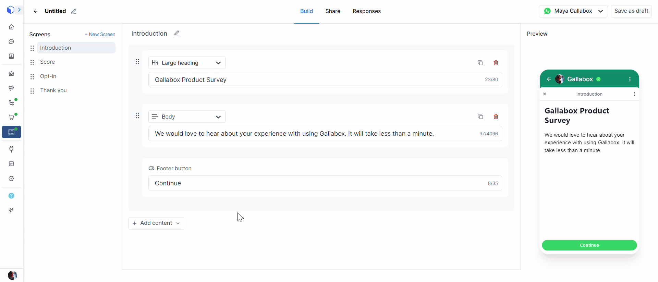
Task: Open the broadcast megaphone icon
Action: click(x=11, y=88)
